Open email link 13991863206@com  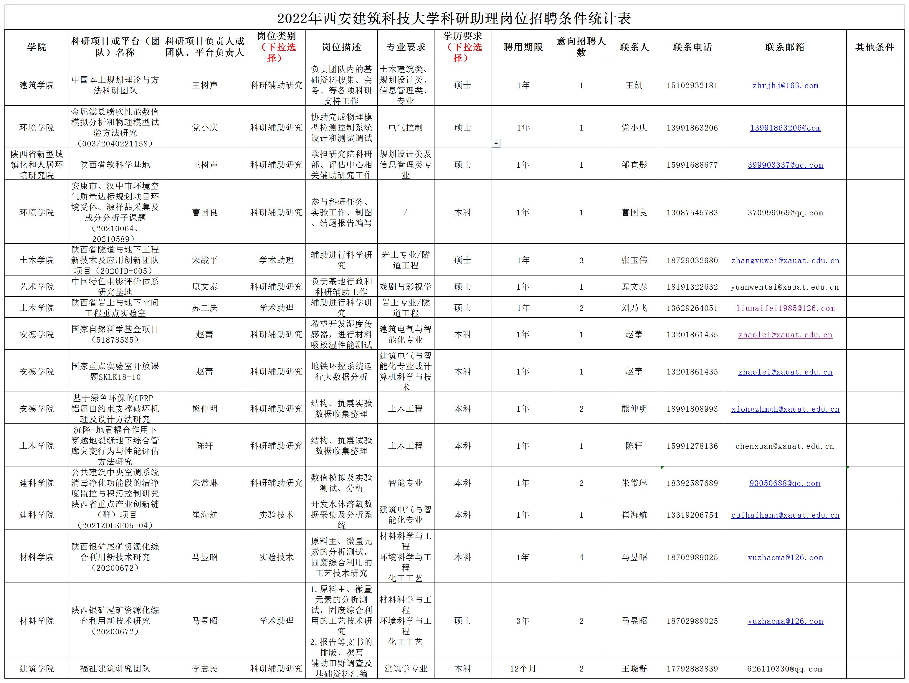(x=785, y=128)
